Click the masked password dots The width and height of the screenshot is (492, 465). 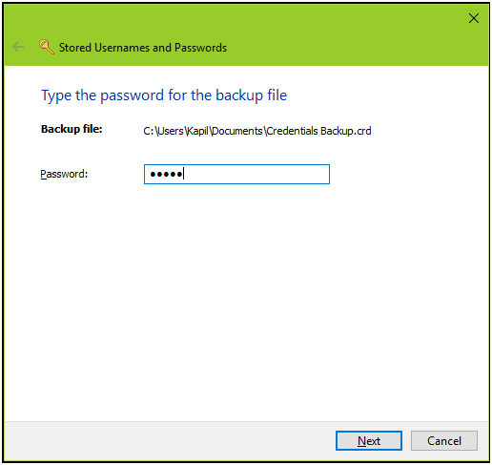pos(166,174)
